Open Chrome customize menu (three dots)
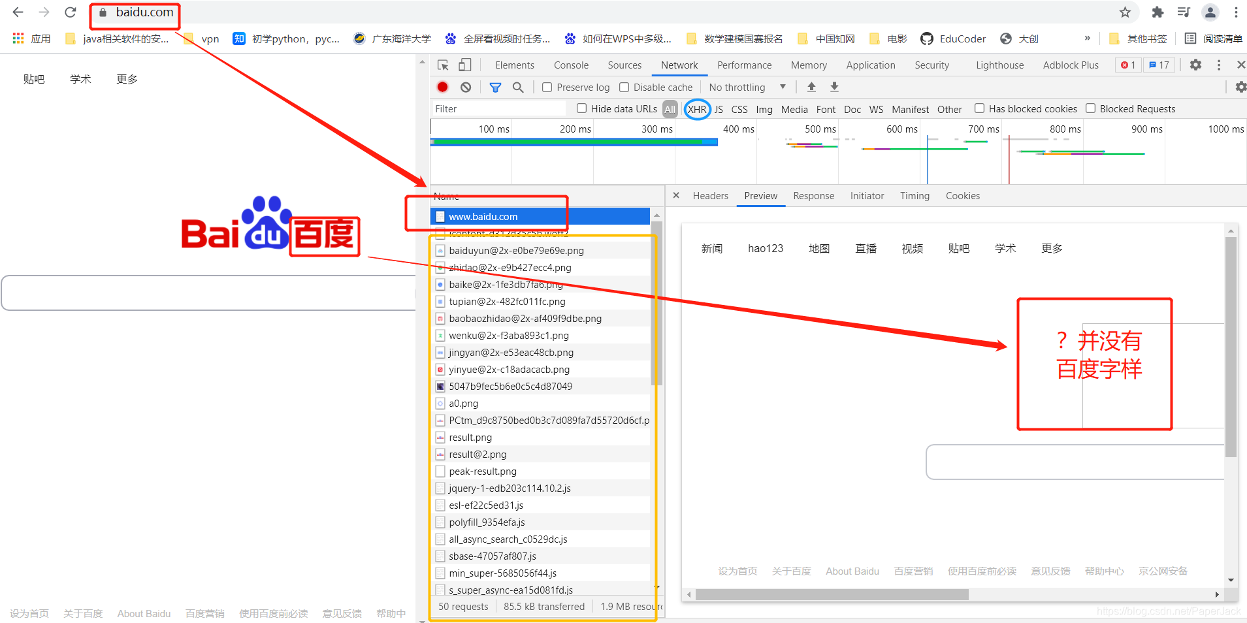This screenshot has width=1247, height=623. pyautogui.click(x=1235, y=12)
